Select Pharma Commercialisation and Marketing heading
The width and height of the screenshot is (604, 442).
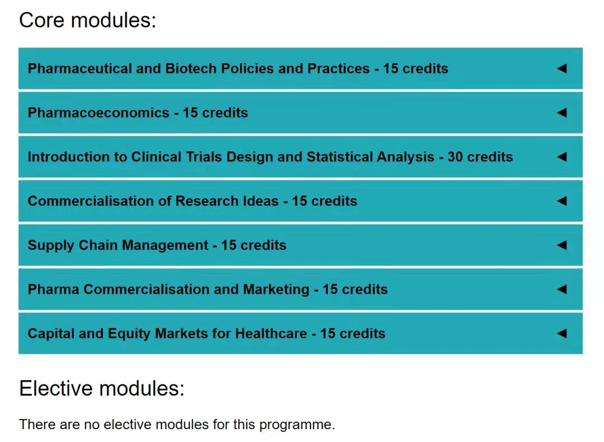pos(207,289)
